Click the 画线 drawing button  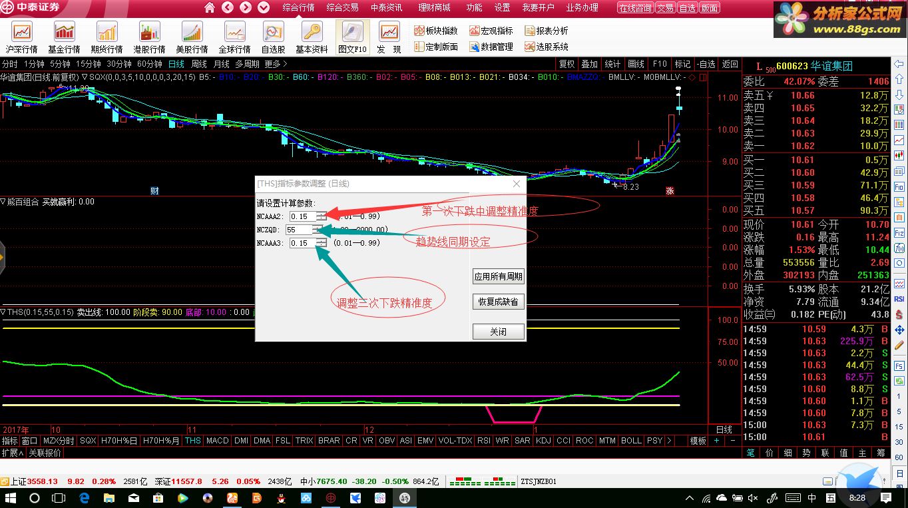click(x=636, y=64)
